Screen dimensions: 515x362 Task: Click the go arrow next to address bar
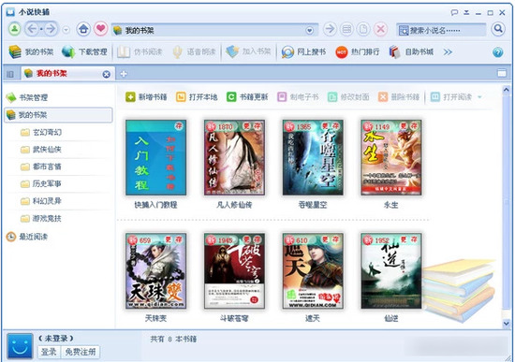click(330, 29)
